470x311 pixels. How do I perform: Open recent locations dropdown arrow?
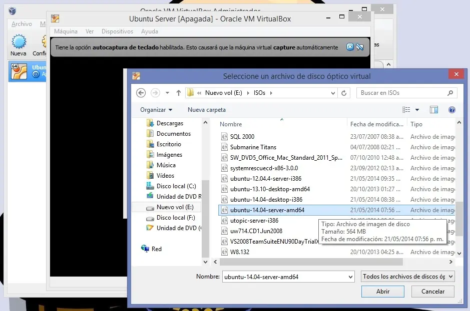coord(167,93)
